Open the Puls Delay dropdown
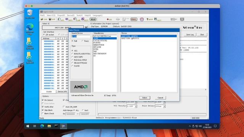The width and height of the screenshot is (244, 137). [164, 107]
